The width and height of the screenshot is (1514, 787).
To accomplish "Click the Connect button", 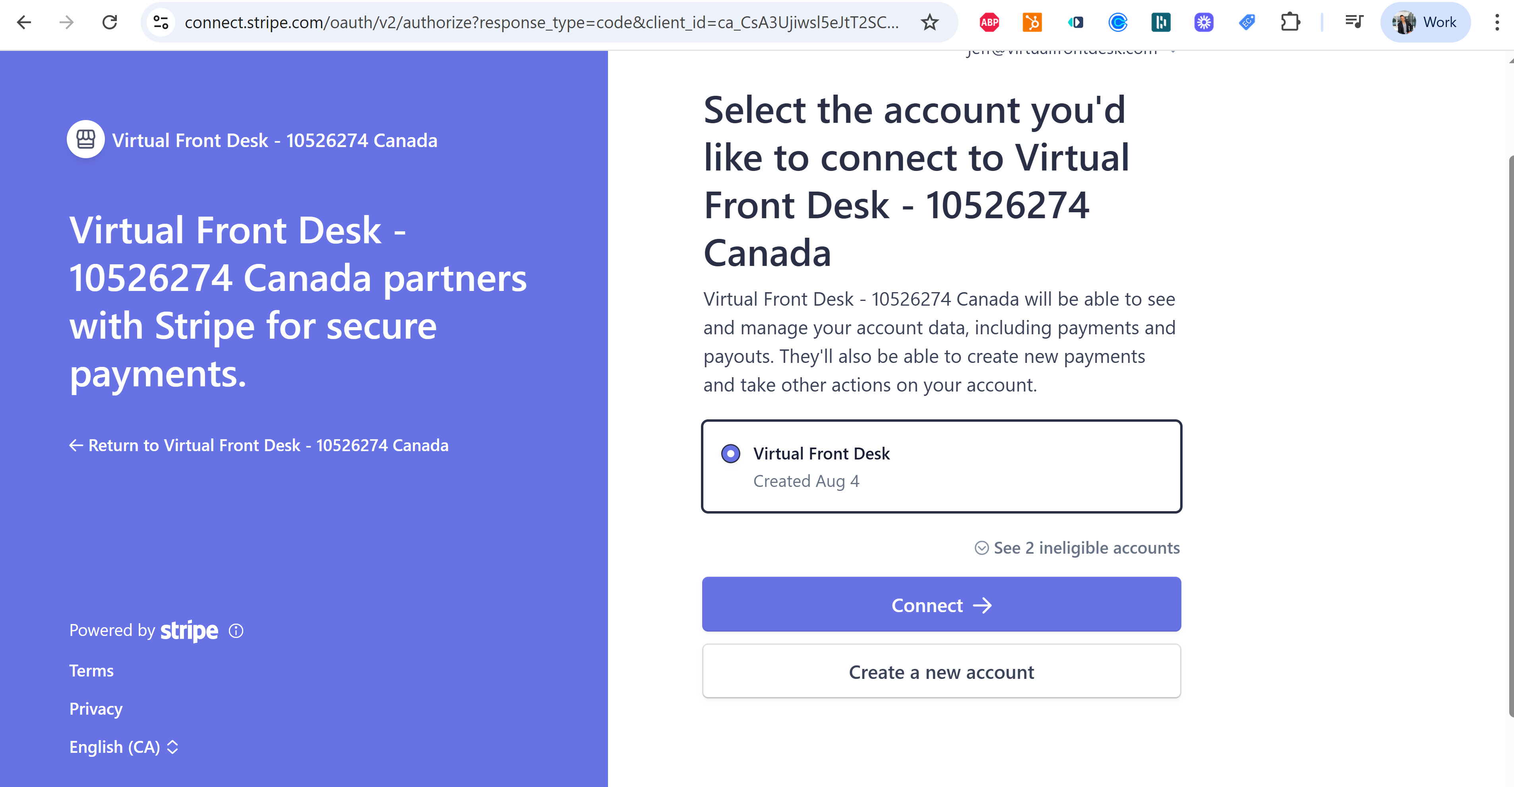I will click(941, 605).
